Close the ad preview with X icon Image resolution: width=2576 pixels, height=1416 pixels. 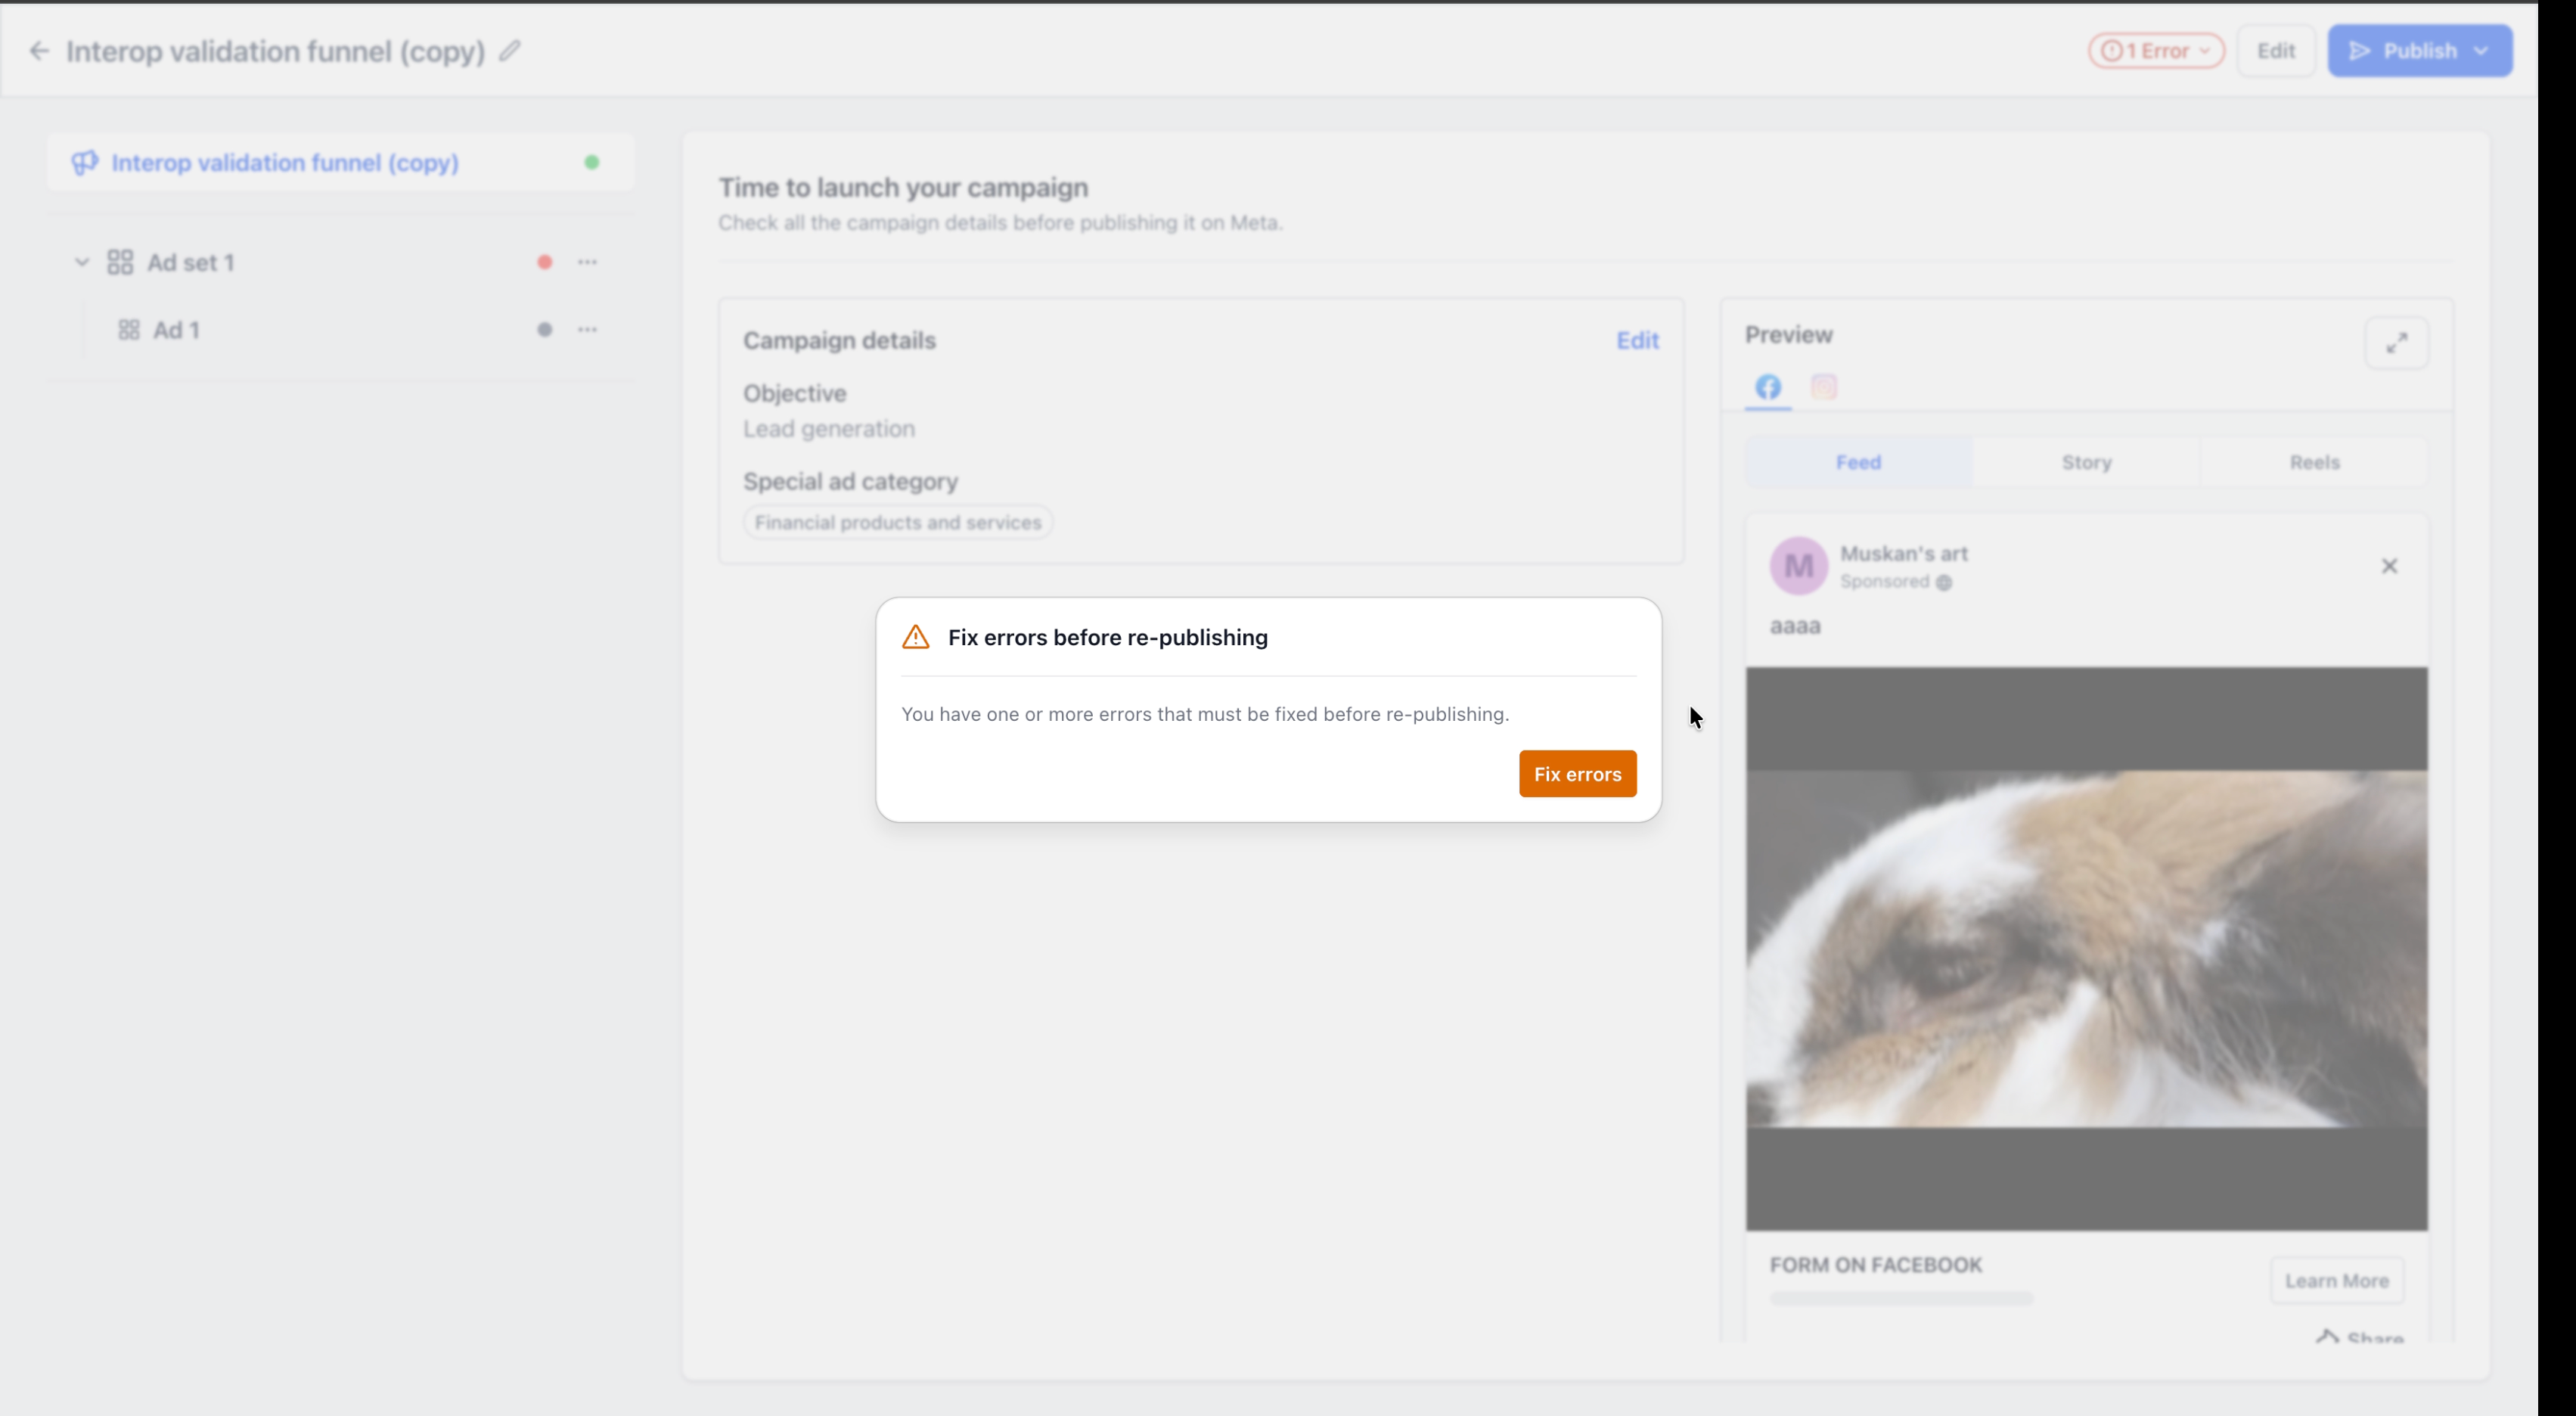coord(2389,566)
